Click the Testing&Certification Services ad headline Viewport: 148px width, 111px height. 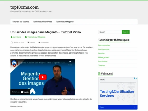(x=117, y=94)
